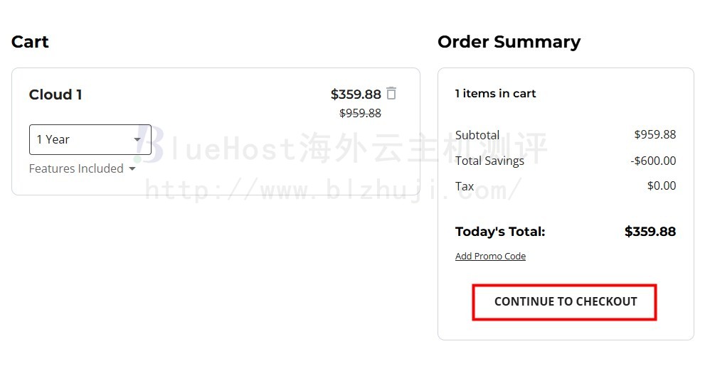This screenshot has height=366, width=710.
Task: Click the $359.88 price in the cart item
Action: 356,94
